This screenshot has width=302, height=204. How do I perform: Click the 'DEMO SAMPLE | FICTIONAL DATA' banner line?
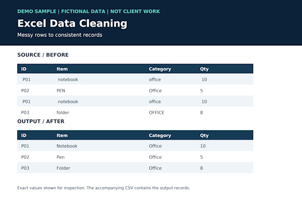[88, 12]
